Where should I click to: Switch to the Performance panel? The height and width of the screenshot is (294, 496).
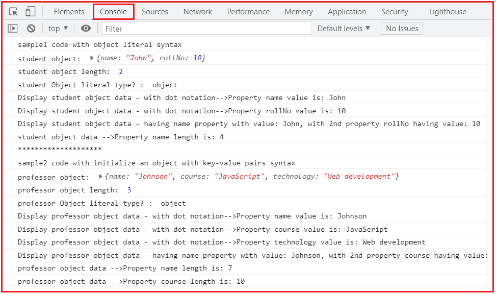click(x=248, y=11)
